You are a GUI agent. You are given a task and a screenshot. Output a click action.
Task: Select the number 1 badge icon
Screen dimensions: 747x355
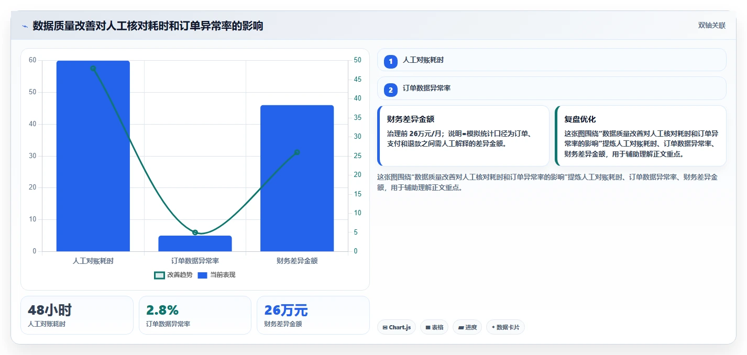point(391,61)
